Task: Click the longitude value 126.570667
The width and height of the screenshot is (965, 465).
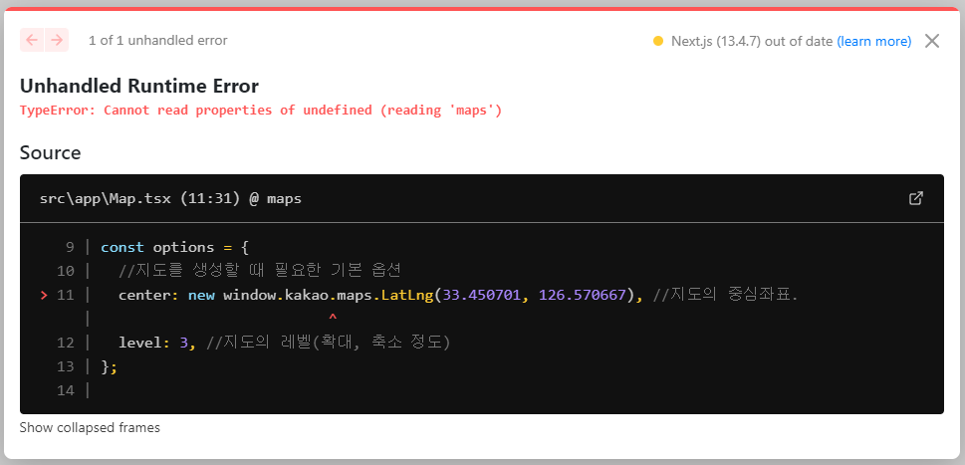Action: coord(583,295)
